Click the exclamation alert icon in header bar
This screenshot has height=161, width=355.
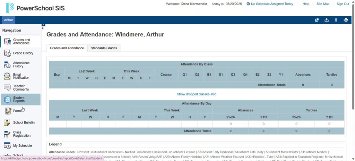(x=336, y=20)
